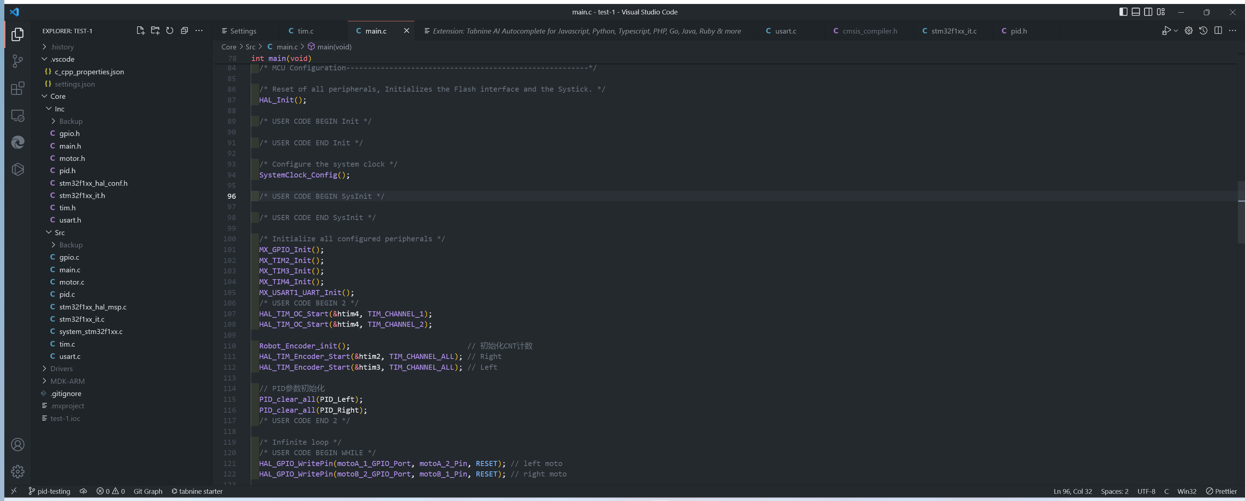The width and height of the screenshot is (1245, 501).
Task: Collapse the Core folder
Action: [123, 96]
